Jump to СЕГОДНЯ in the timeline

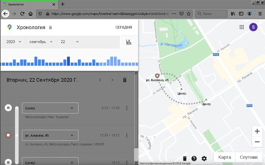(124, 27)
